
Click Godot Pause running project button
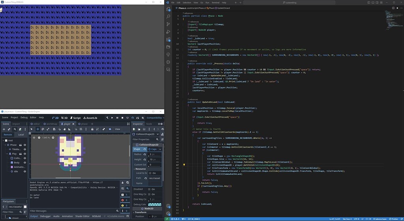117,118
